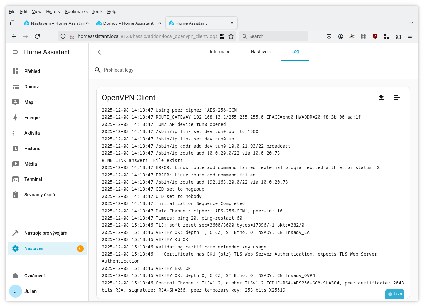This screenshot has width=424, height=307.
Task: Open the Energie panel
Action: tap(48, 118)
